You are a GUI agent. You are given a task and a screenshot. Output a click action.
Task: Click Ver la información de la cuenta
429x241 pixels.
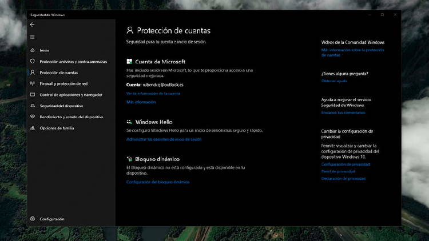[153, 94]
